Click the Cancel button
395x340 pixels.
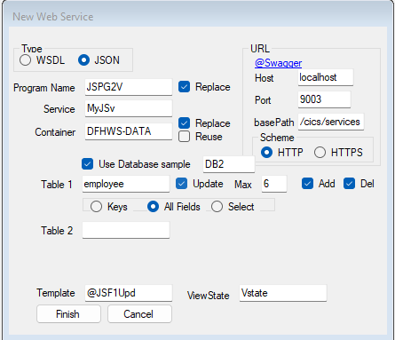click(139, 314)
